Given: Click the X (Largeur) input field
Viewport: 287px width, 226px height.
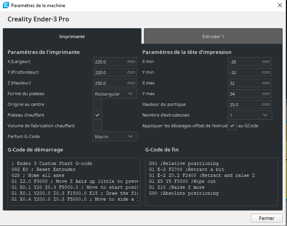Looking at the screenshot, I should coord(115,61).
